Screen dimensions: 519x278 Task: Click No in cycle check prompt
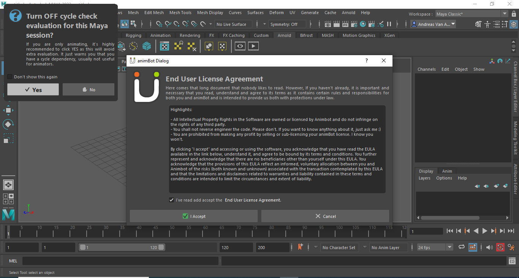[89, 89]
